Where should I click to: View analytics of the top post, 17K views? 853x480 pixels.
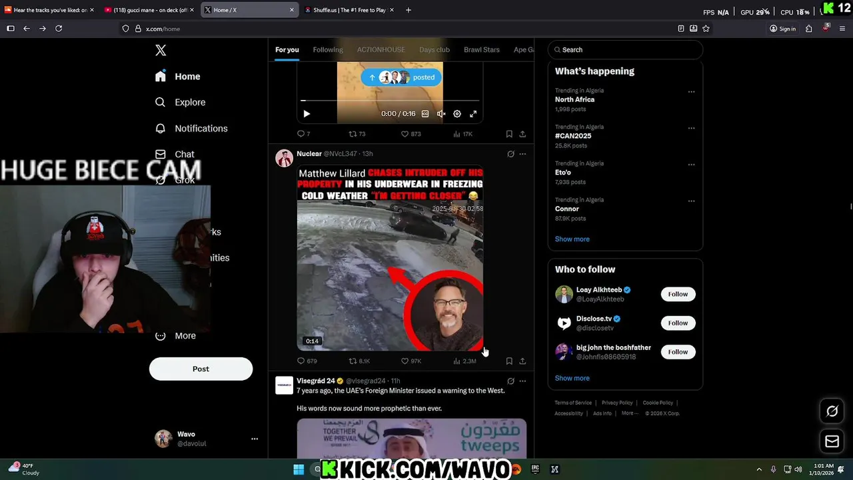[462, 134]
